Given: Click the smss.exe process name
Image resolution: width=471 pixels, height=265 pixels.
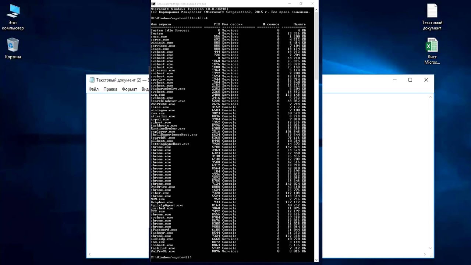Looking at the screenshot, I should [x=159, y=36].
